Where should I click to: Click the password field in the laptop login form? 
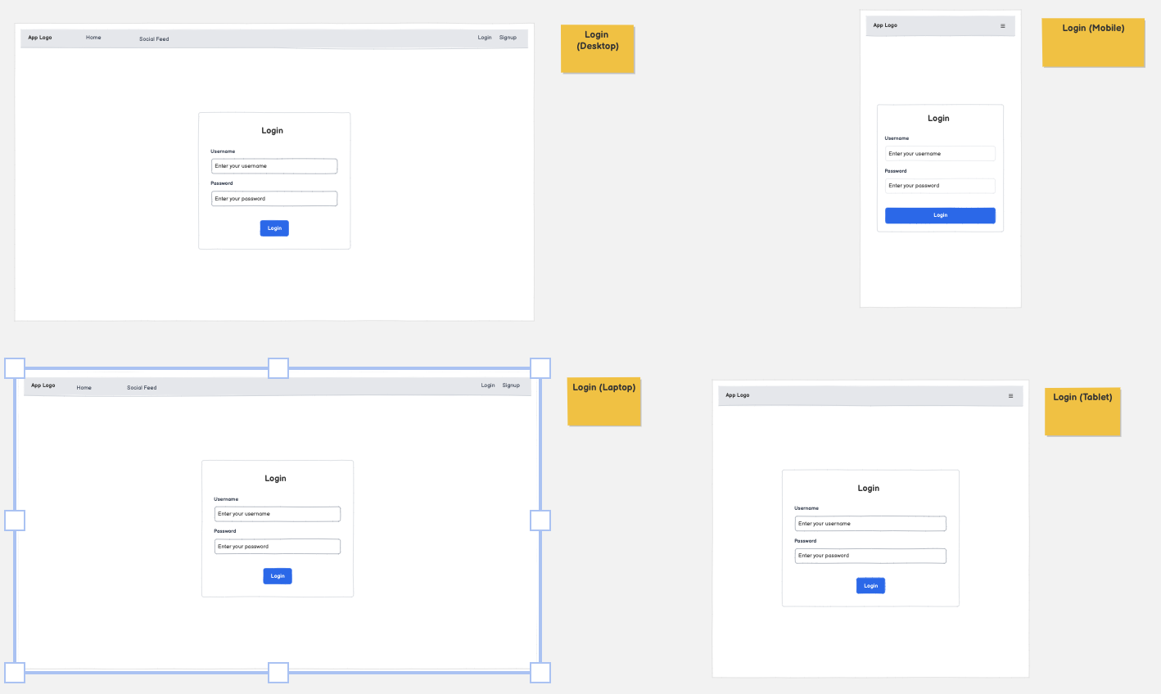point(278,547)
